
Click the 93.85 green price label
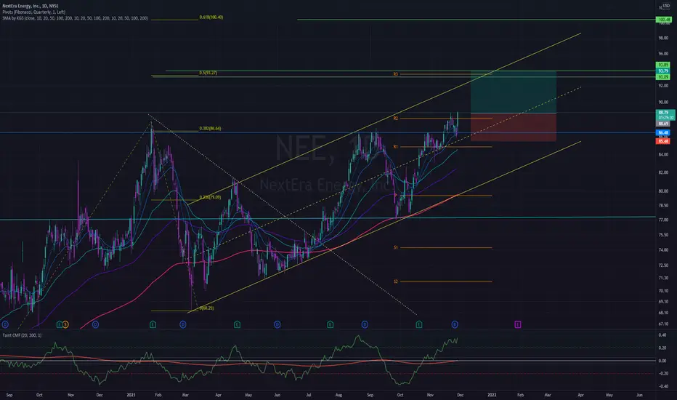(663, 65)
